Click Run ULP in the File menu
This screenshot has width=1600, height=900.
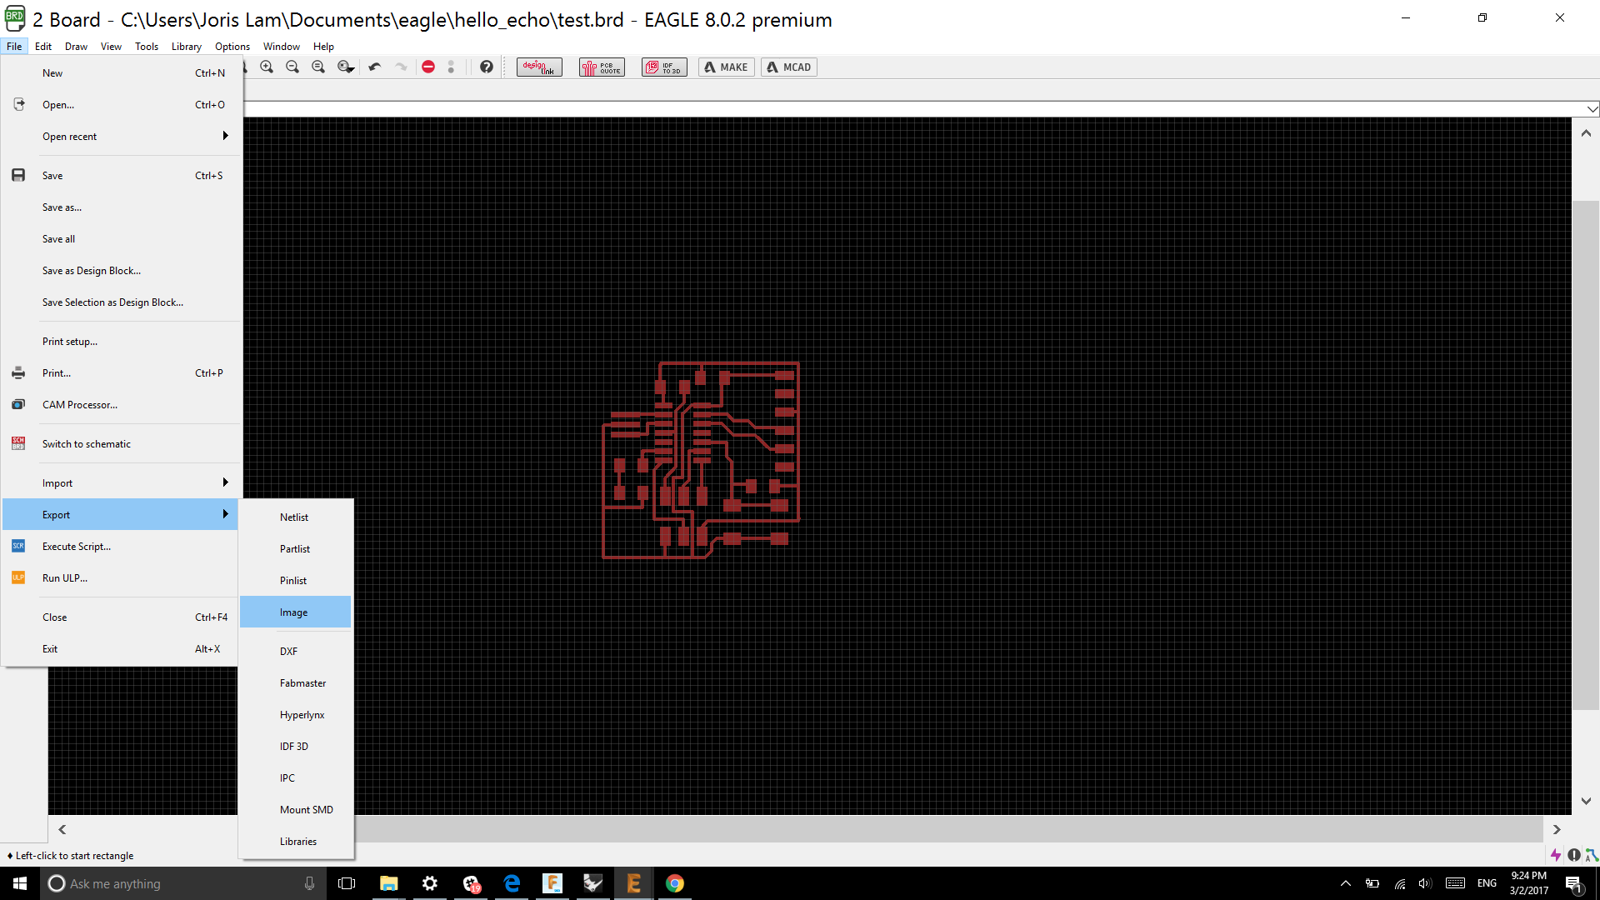point(65,578)
